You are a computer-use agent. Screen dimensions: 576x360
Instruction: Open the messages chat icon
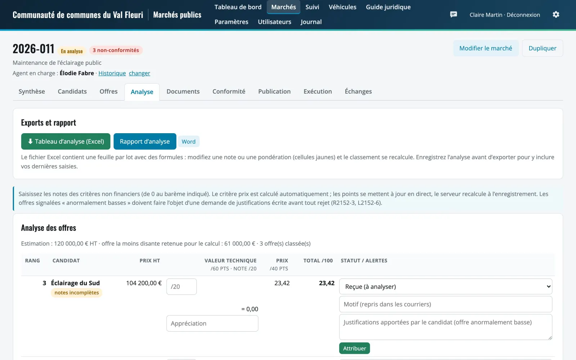453,14
